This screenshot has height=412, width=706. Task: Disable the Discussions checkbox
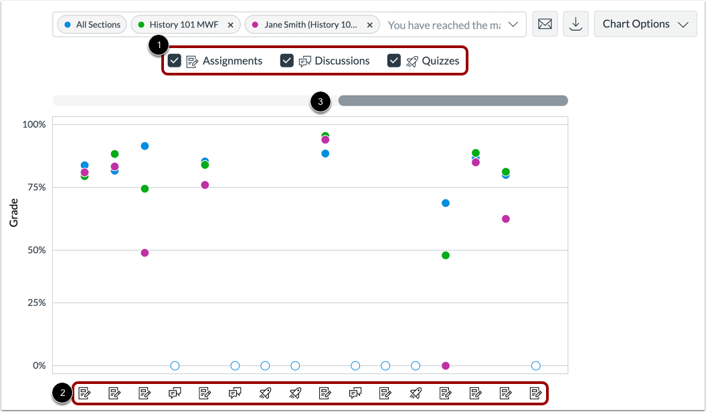tap(286, 60)
